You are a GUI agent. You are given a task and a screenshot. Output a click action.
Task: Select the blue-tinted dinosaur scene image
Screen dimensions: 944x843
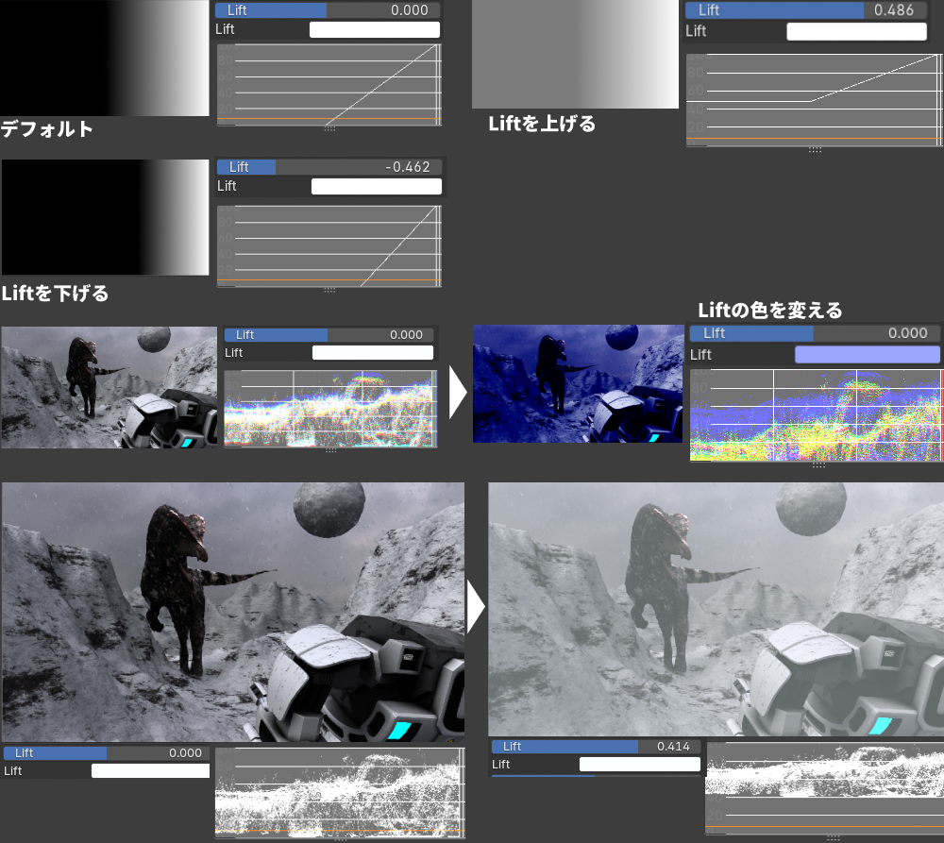tap(577, 384)
